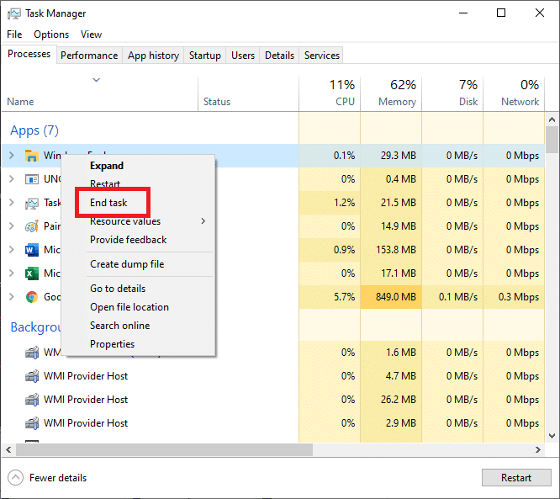The width and height of the screenshot is (560, 499).
Task: Click the vertical scrollbar thumb
Action: [x=552, y=139]
